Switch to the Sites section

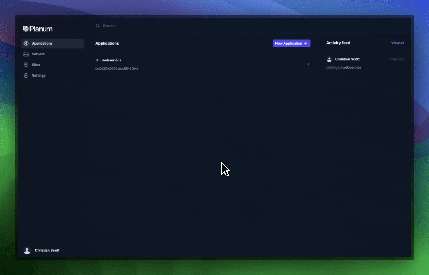pos(36,65)
